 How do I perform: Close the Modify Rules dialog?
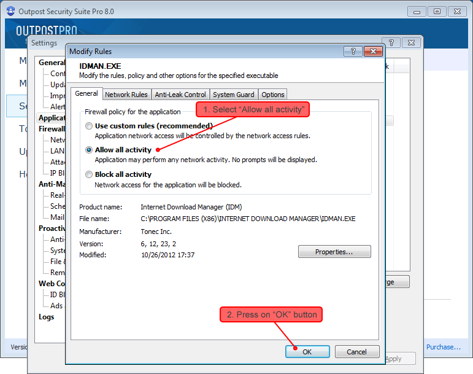(373, 52)
